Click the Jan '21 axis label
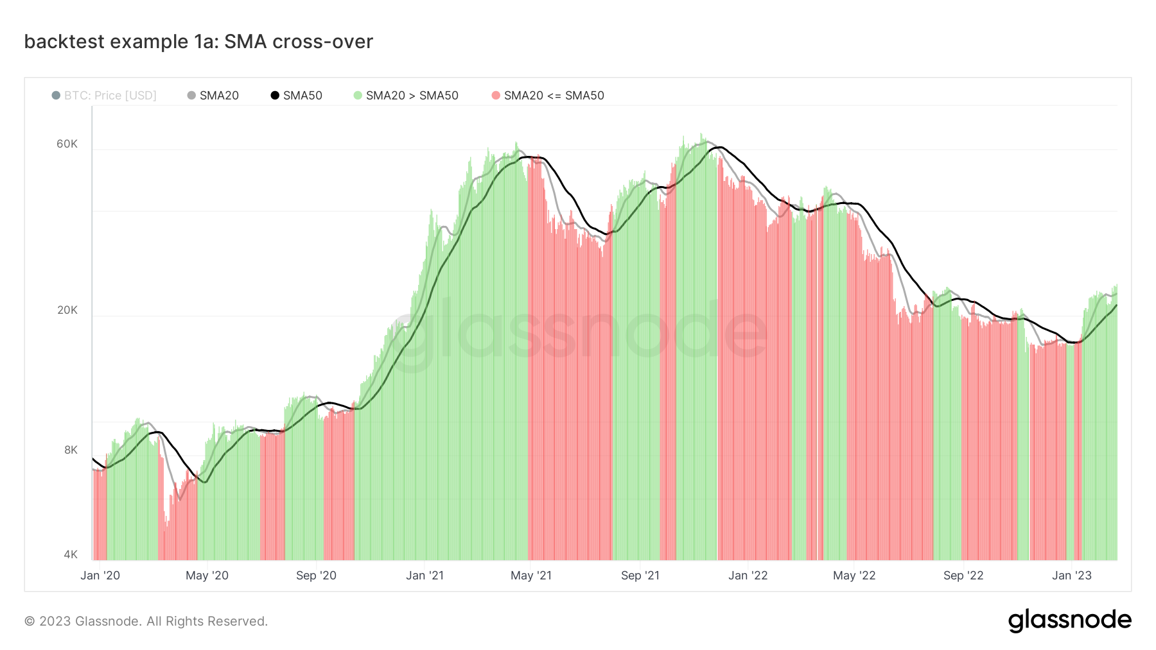The height and width of the screenshot is (650, 1156). tap(425, 576)
